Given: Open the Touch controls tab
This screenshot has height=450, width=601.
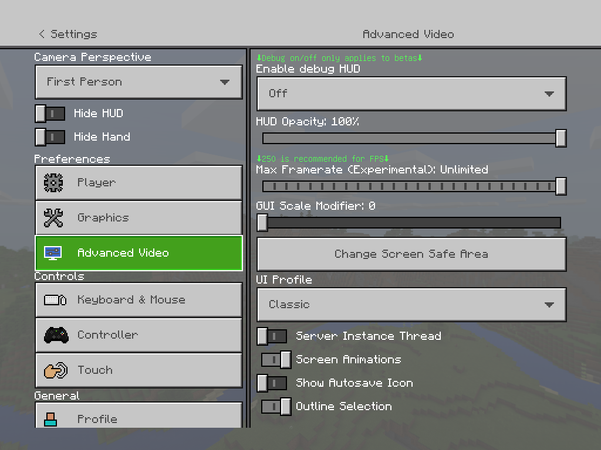Looking at the screenshot, I should click(139, 370).
